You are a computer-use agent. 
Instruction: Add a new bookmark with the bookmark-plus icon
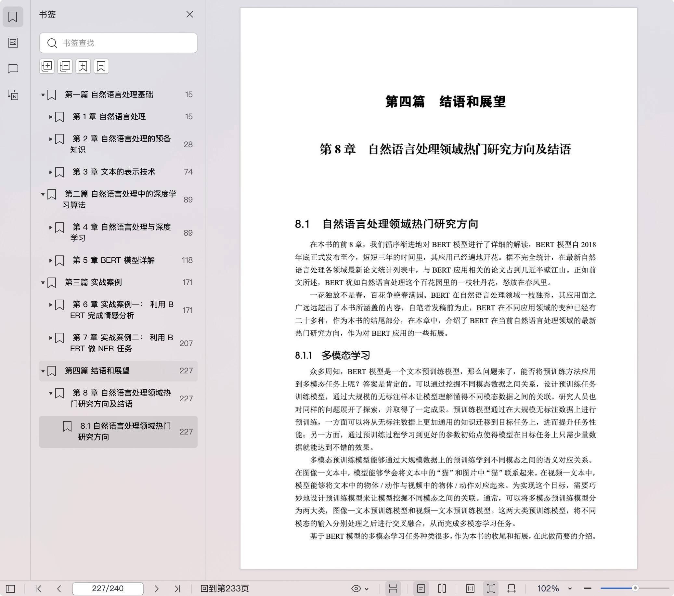point(83,66)
